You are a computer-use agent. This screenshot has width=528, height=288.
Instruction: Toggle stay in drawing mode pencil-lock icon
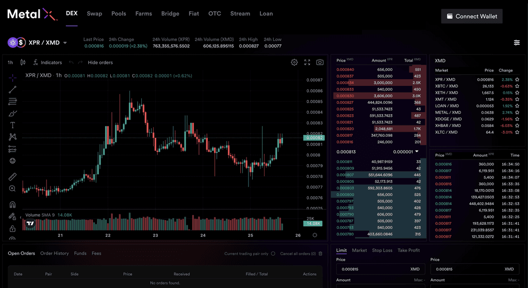tap(12, 217)
